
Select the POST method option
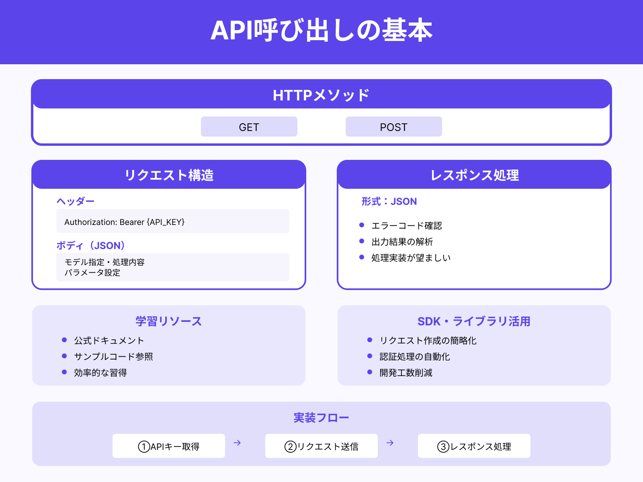[393, 127]
